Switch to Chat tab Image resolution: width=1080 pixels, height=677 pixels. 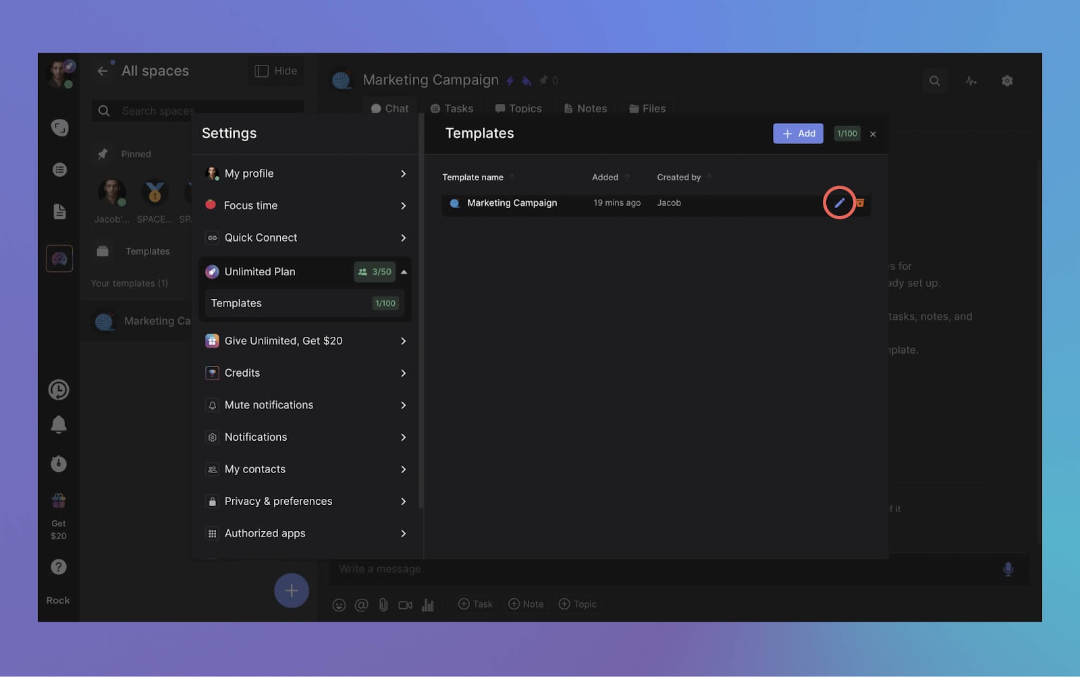(389, 109)
